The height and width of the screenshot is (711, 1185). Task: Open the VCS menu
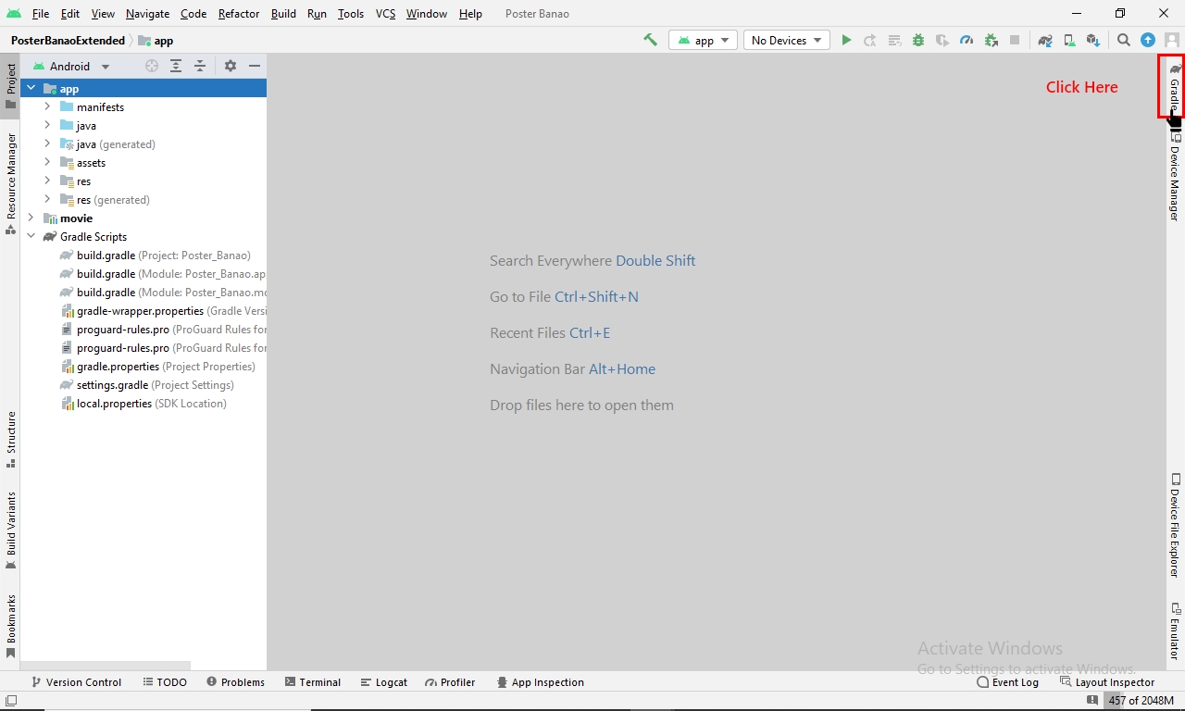[385, 14]
